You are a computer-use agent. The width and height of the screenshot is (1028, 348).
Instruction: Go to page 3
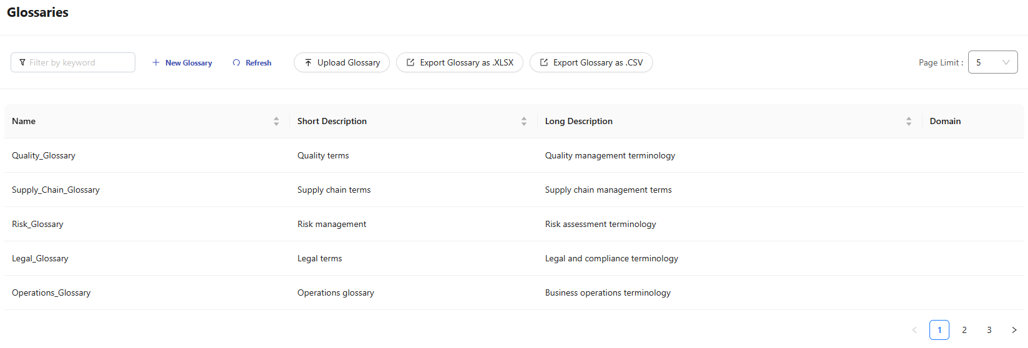989,330
